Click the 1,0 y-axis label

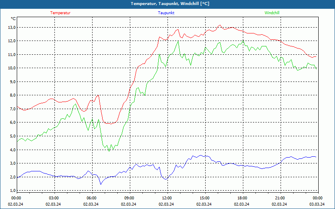point(13,191)
